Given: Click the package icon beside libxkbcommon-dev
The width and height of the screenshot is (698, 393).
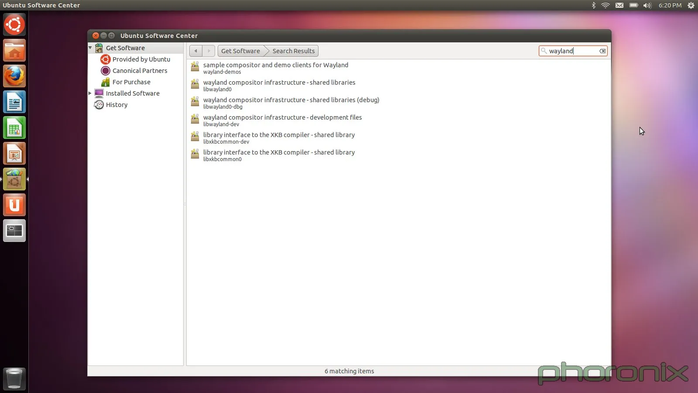Looking at the screenshot, I should [195, 136].
